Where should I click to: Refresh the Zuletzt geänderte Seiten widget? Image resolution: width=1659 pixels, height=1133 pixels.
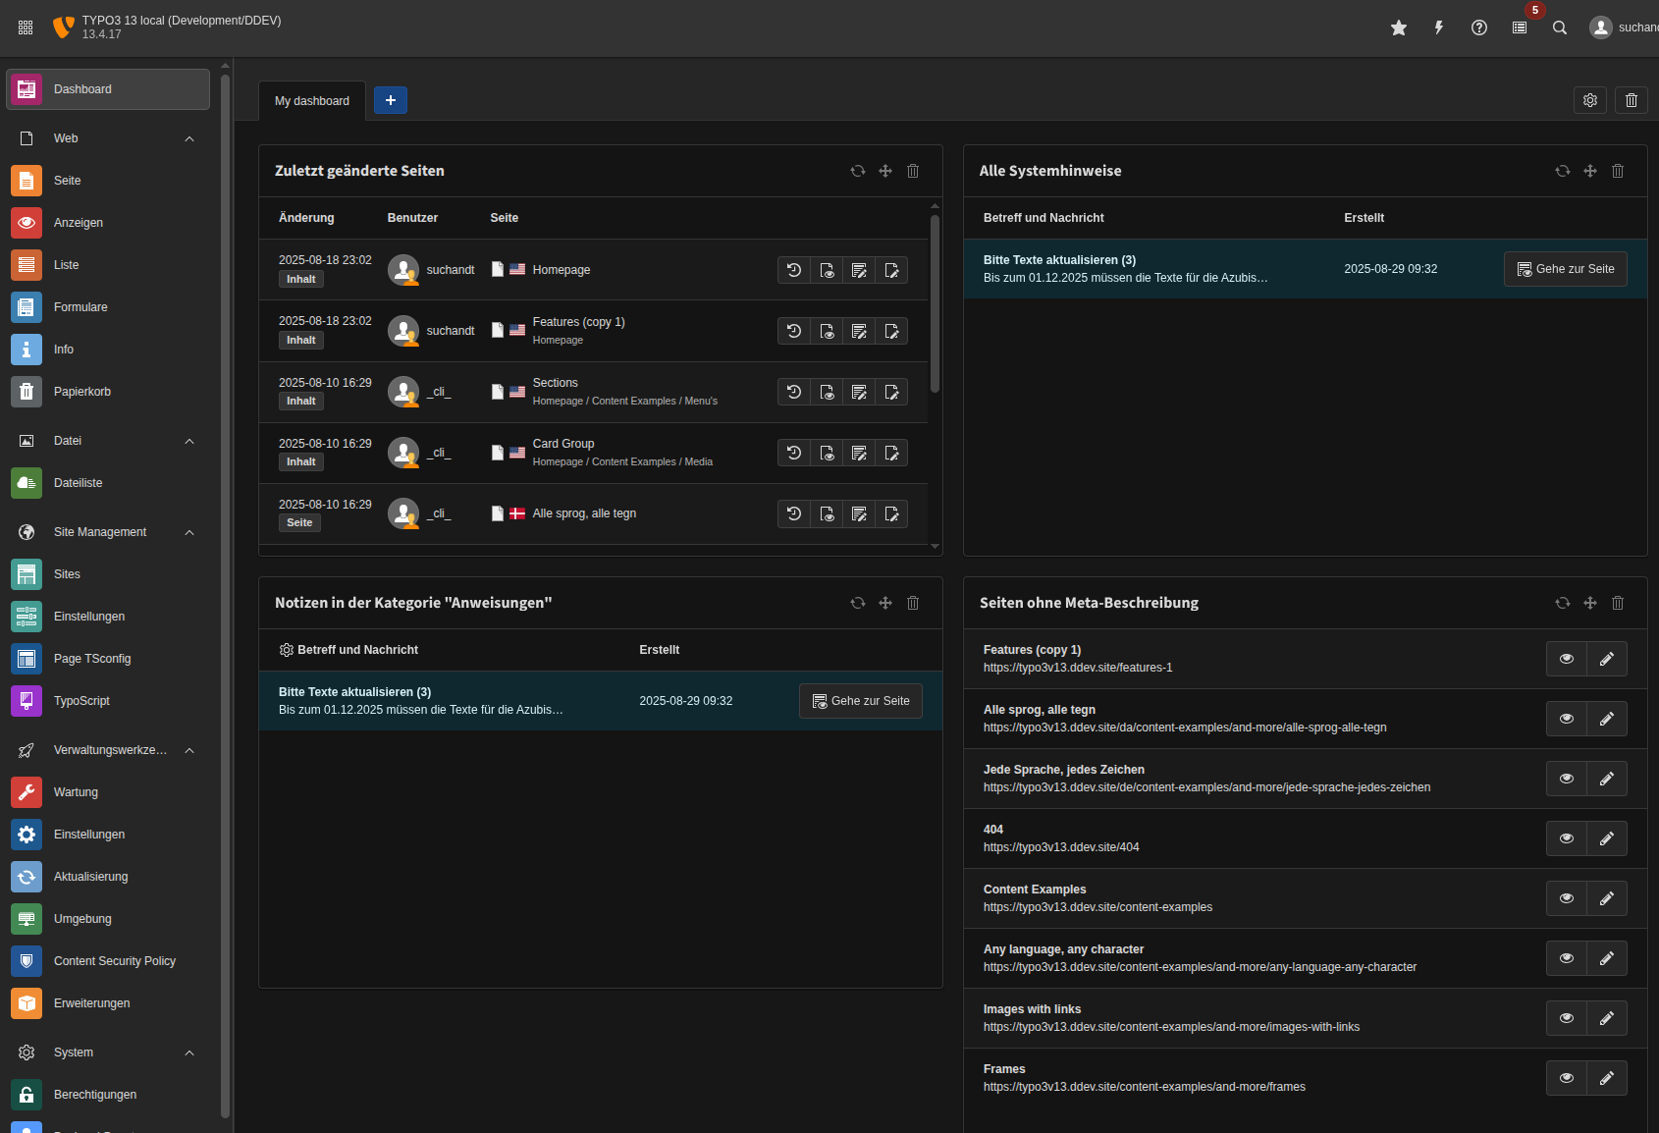click(858, 171)
